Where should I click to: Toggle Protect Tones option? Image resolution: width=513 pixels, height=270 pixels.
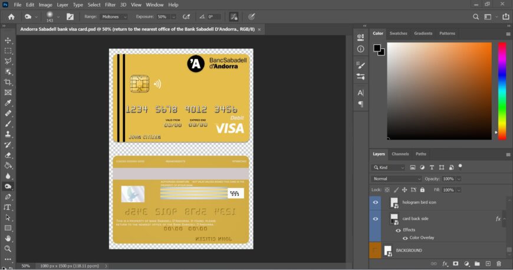(x=234, y=17)
